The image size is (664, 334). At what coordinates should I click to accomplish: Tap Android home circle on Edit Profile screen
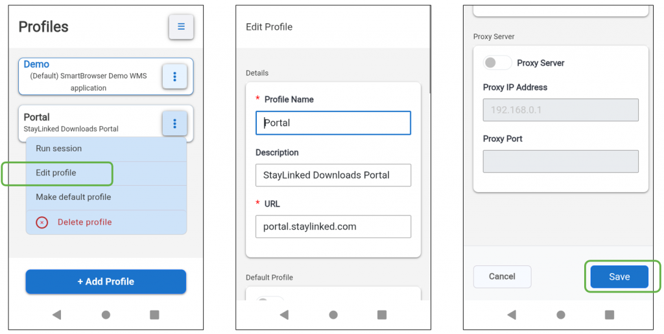point(333,315)
